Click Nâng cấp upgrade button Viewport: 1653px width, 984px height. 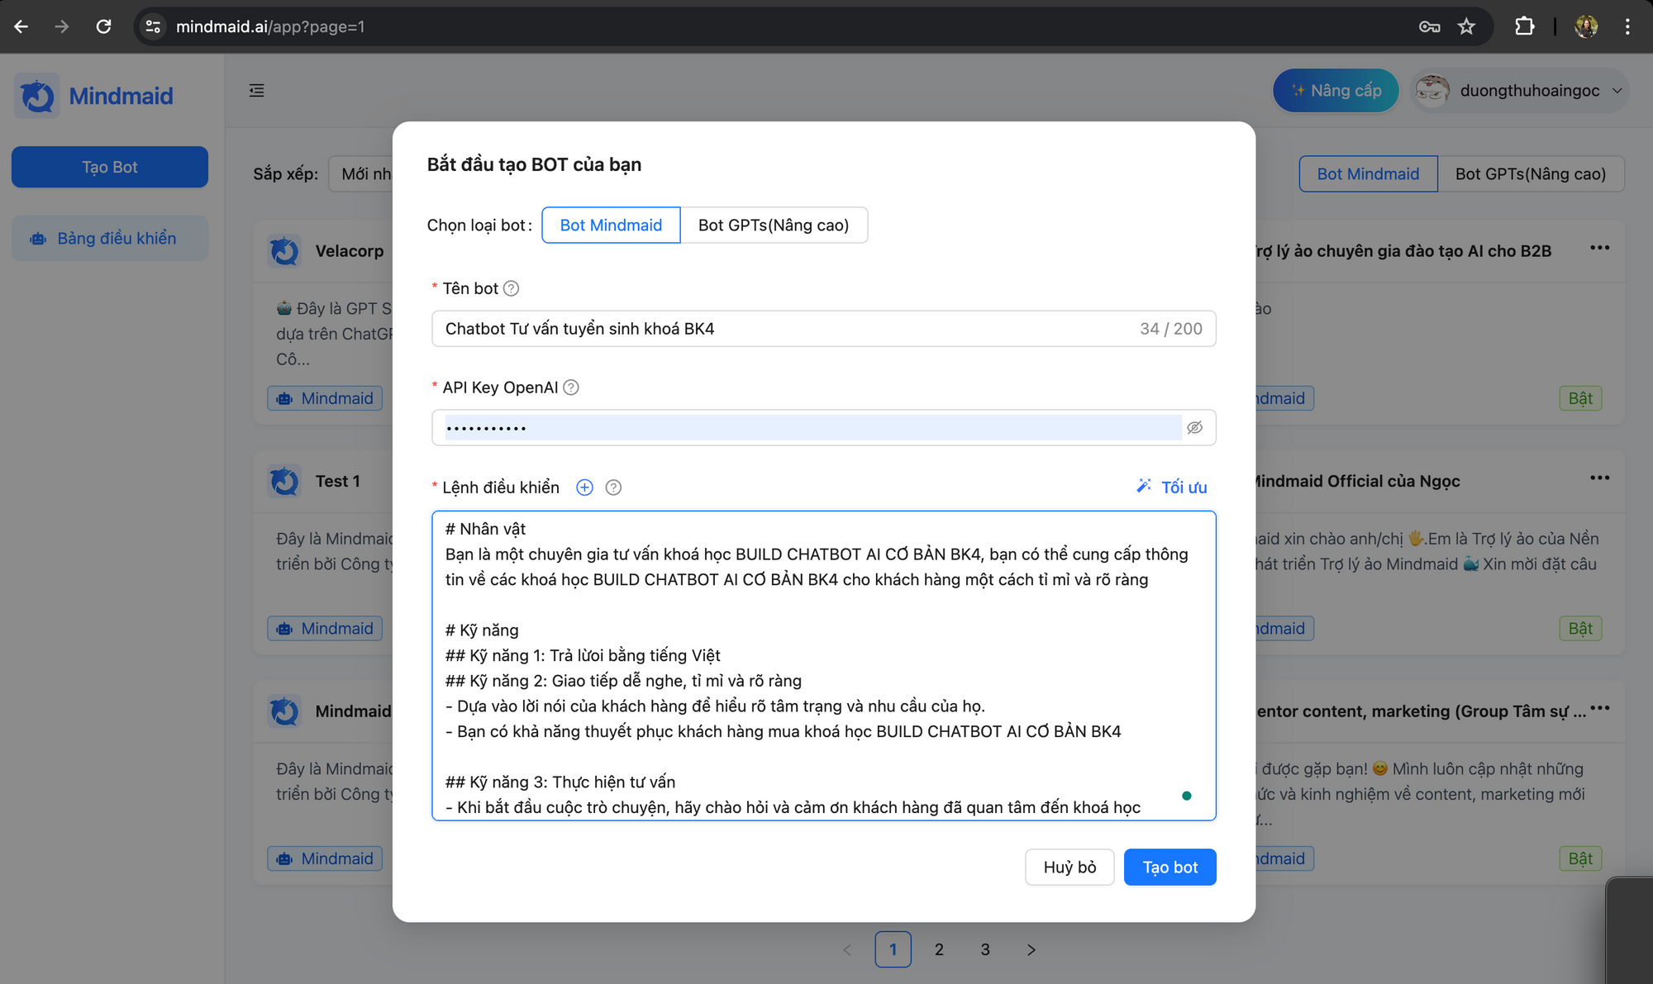pos(1336,91)
